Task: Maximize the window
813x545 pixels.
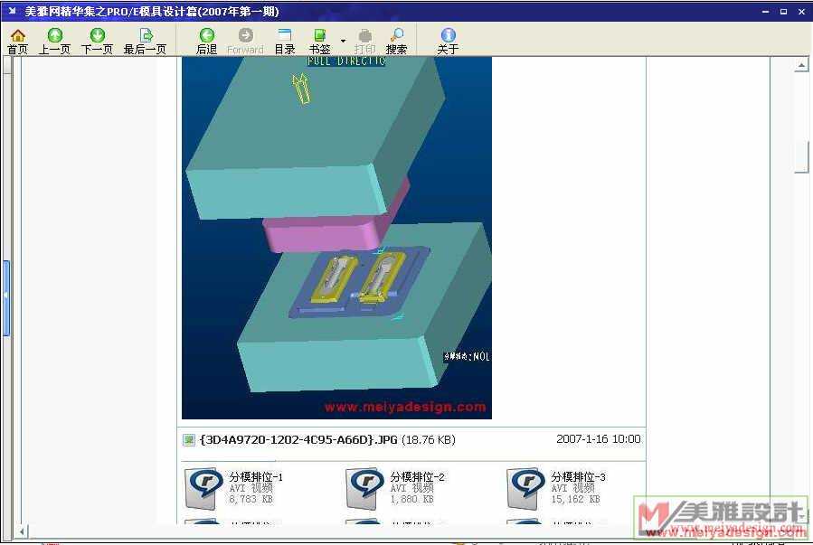Action: [x=783, y=12]
